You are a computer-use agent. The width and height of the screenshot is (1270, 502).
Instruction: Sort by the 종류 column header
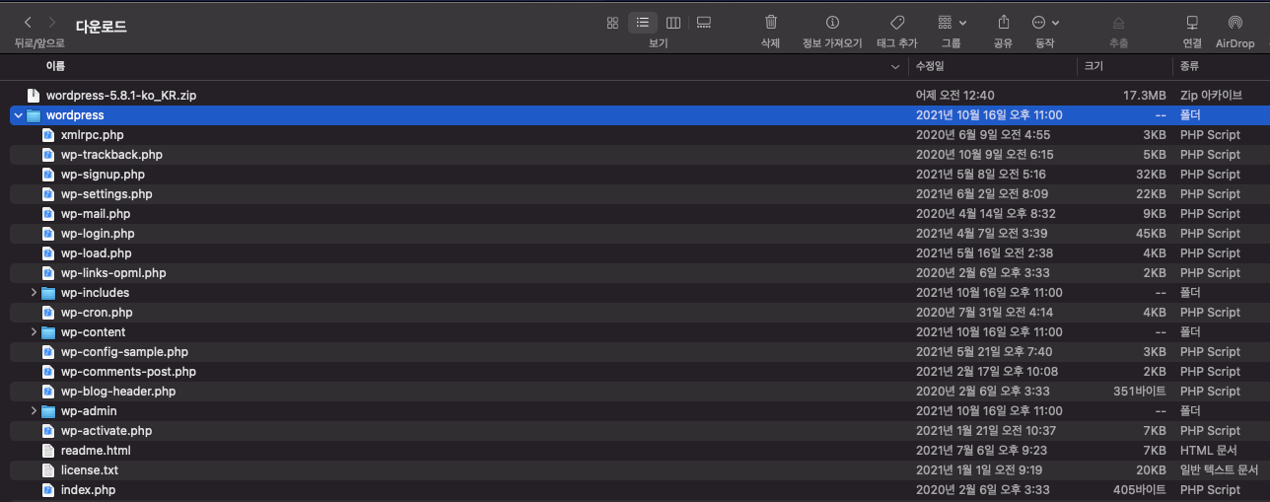[1190, 66]
